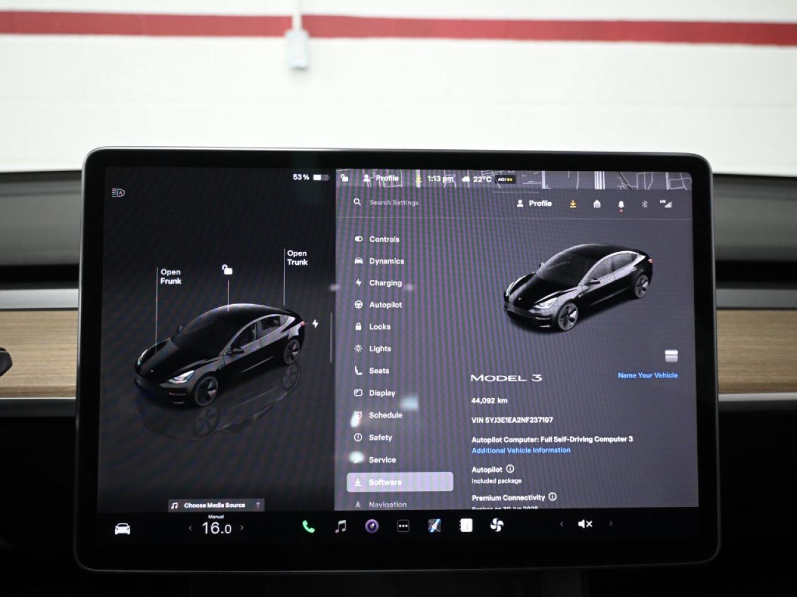Tap the software download icon beside clock
This screenshot has width=797, height=597.
click(x=418, y=178)
